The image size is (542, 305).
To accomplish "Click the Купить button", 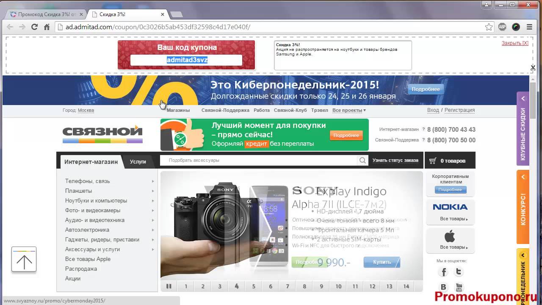I will coord(382,262).
